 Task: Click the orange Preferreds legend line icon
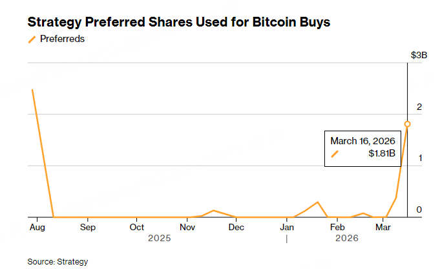[32, 39]
